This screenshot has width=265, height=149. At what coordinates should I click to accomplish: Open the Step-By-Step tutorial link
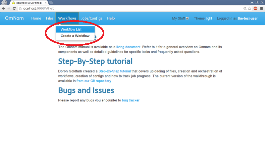click(115, 71)
